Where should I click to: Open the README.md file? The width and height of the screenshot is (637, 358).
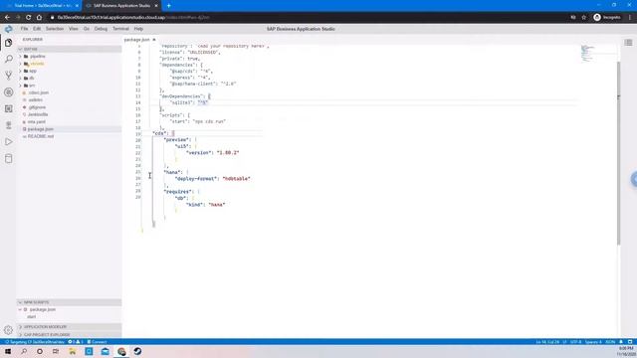(x=41, y=136)
